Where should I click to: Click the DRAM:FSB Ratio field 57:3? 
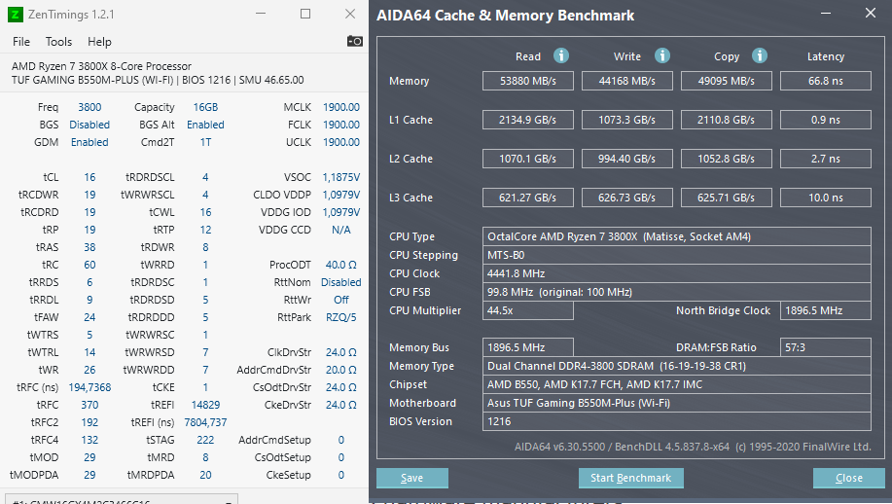point(826,347)
